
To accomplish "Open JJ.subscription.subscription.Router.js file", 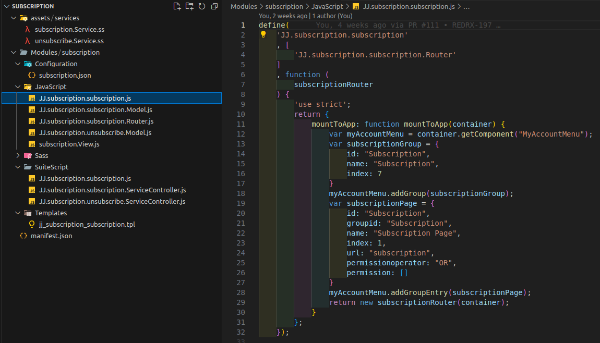I will [96, 121].
